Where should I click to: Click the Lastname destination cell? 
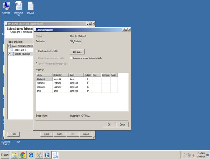(x=61, y=87)
